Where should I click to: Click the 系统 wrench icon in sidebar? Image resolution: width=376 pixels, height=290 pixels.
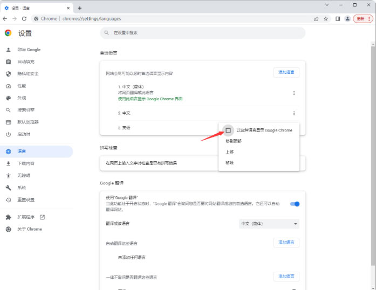9,188
